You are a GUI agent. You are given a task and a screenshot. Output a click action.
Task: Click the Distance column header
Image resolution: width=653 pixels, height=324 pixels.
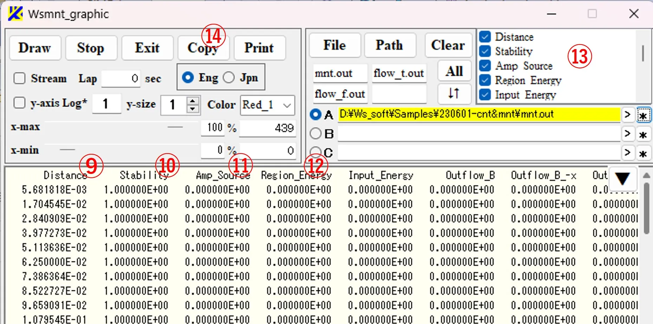point(65,175)
